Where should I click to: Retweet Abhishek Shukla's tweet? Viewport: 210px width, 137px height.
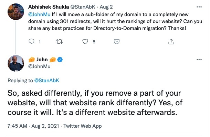[x=59, y=42]
